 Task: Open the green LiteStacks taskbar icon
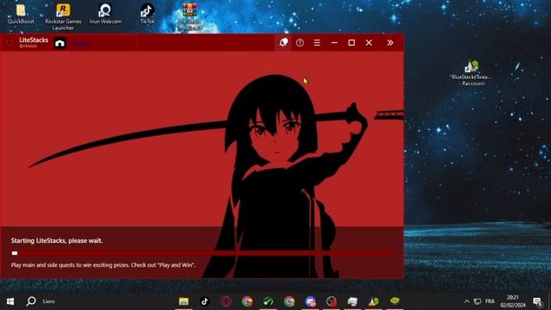point(394,301)
